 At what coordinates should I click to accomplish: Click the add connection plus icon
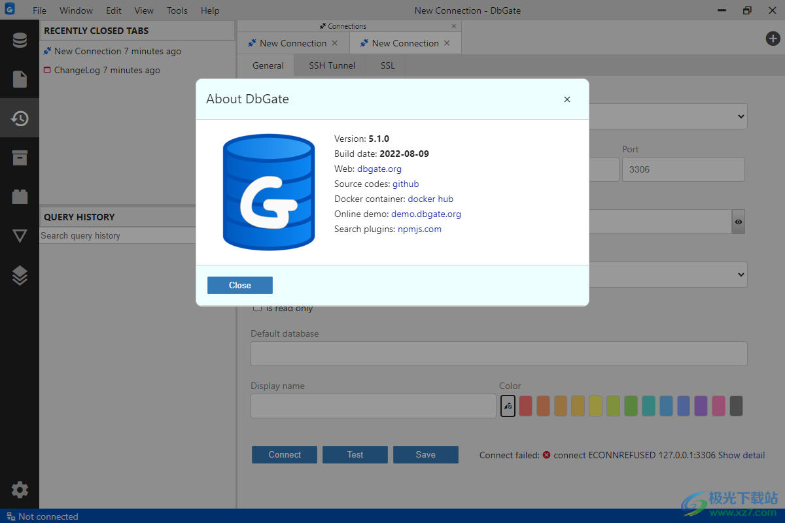coord(773,39)
